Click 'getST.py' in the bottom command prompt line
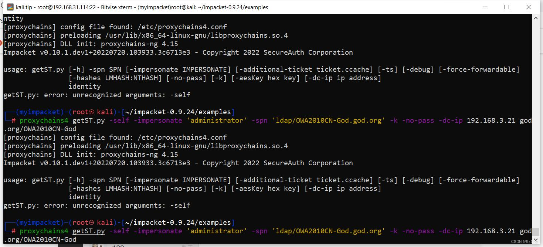The height and width of the screenshot is (247, 543). (x=89, y=231)
